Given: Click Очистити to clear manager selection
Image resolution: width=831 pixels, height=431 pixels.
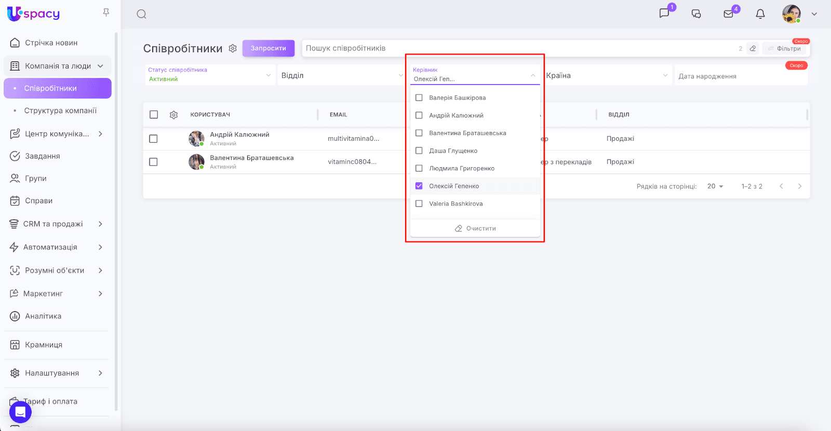Looking at the screenshot, I should [475, 228].
